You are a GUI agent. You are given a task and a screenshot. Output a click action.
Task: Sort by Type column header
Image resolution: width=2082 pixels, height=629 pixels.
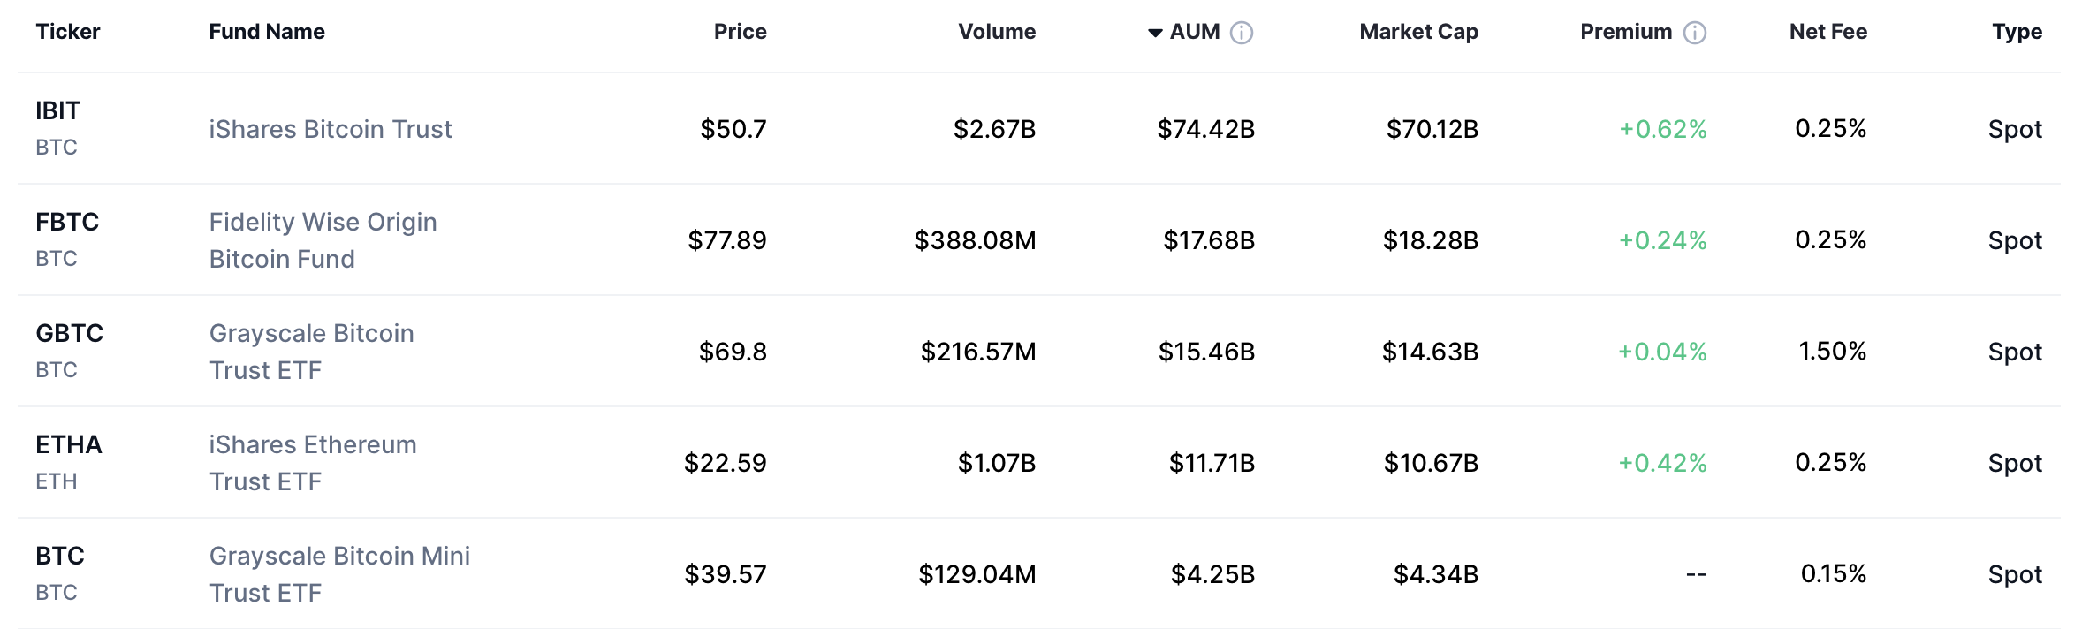click(x=2017, y=32)
